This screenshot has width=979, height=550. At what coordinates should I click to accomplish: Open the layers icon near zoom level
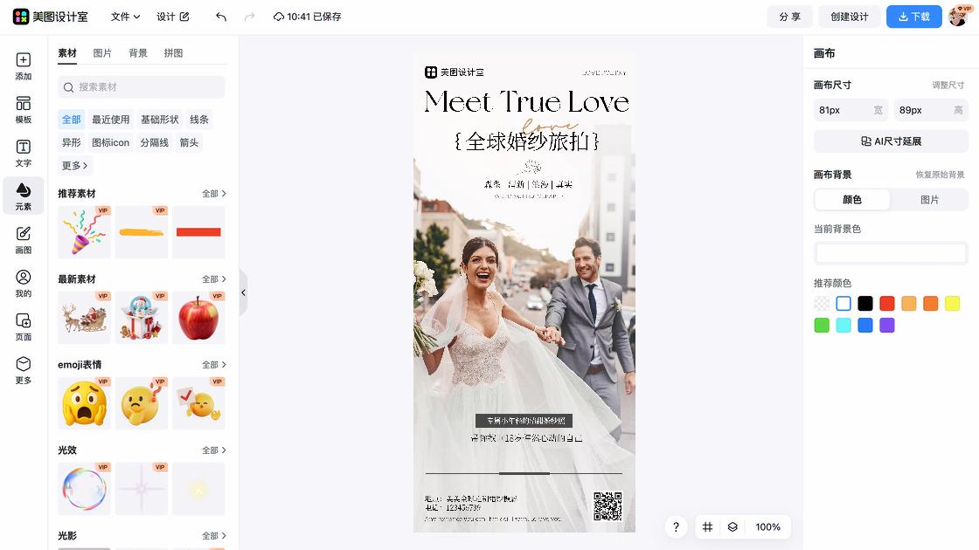(x=733, y=527)
